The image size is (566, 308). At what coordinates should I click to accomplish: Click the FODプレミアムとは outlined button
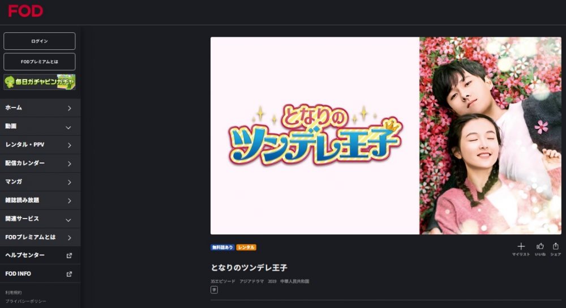pyautogui.click(x=40, y=62)
